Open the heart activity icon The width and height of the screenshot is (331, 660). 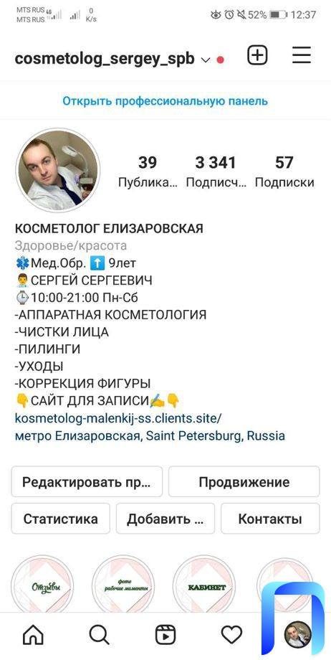pyautogui.click(x=231, y=635)
